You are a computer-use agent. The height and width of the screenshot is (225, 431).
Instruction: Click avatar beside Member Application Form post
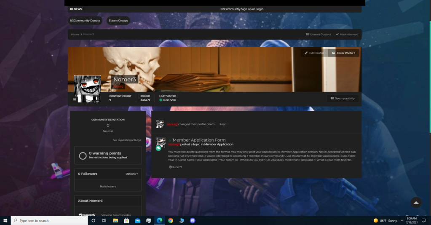(161, 142)
